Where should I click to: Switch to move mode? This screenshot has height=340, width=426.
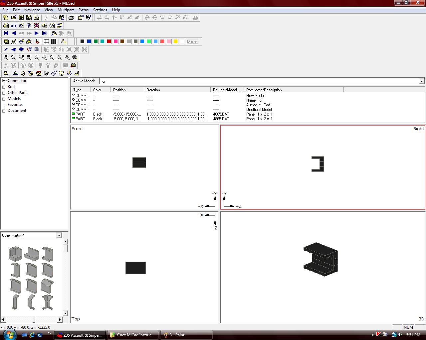tap(21, 42)
